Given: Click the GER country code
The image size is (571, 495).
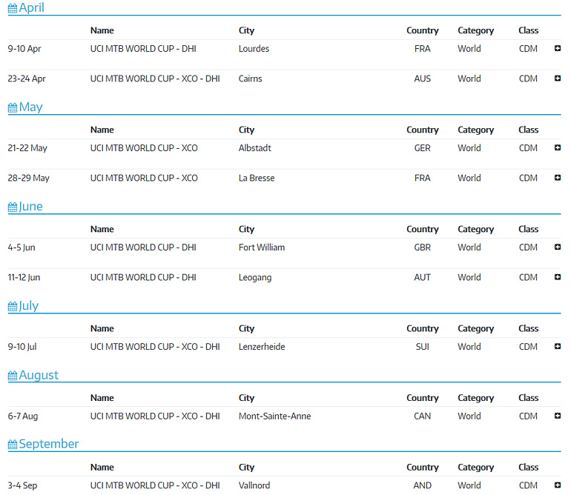Looking at the screenshot, I should click(423, 148).
